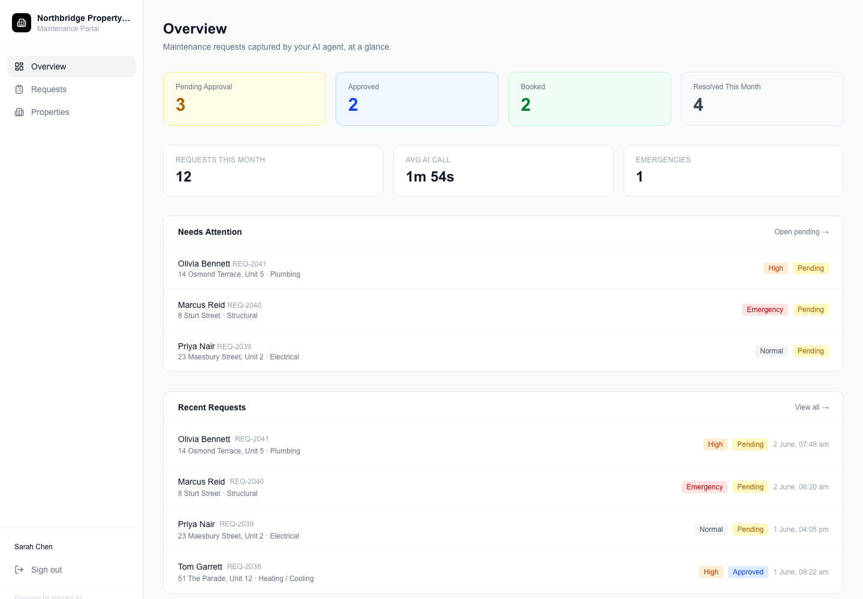This screenshot has width=863, height=599.
Task: Click the Requests This Month card
Action: coord(273,171)
